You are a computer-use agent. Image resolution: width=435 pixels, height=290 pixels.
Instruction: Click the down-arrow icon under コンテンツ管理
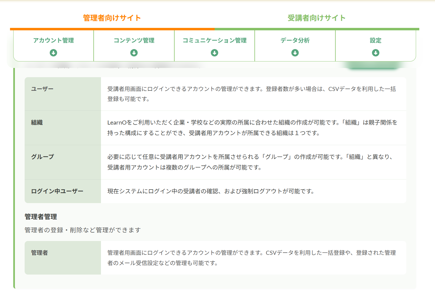point(134,53)
